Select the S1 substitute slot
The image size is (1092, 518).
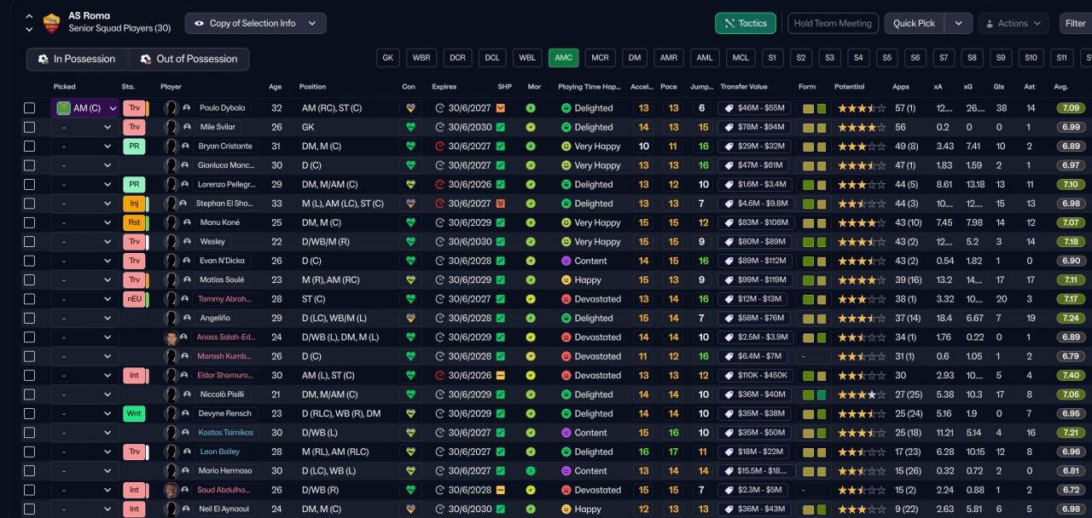click(x=771, y=58)
